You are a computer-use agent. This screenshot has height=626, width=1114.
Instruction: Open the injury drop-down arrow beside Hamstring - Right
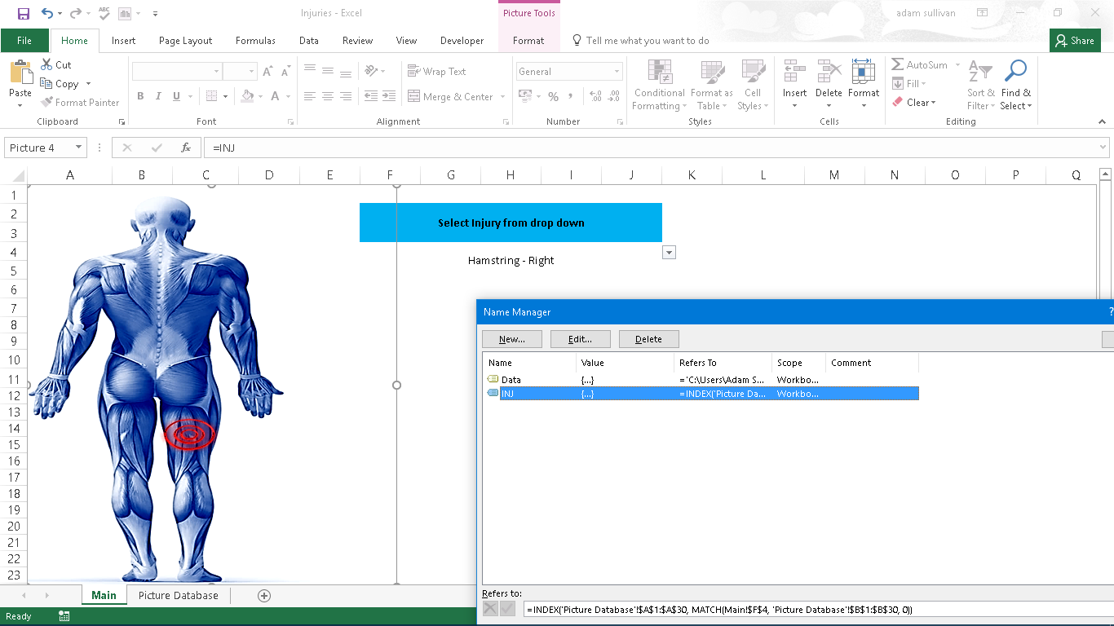[669, 253]
